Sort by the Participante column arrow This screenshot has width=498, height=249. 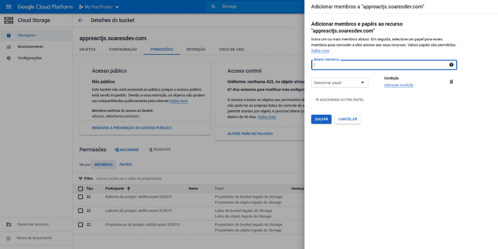pyautogui.click(x=129, y=189)
